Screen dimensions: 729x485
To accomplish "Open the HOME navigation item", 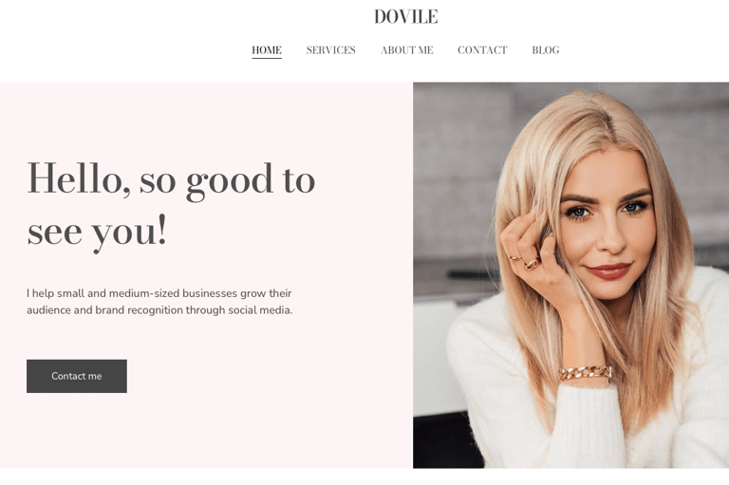I will point(267,49).
